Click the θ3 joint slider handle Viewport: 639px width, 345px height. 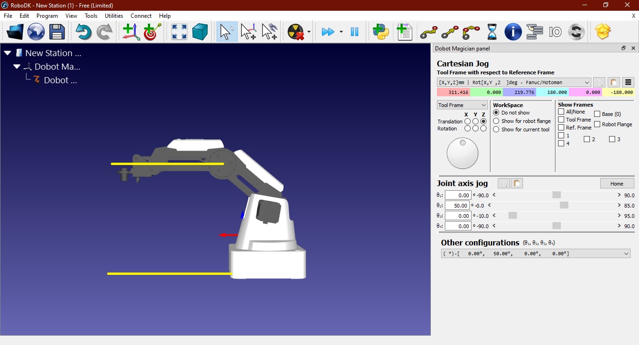pos(513,216)
